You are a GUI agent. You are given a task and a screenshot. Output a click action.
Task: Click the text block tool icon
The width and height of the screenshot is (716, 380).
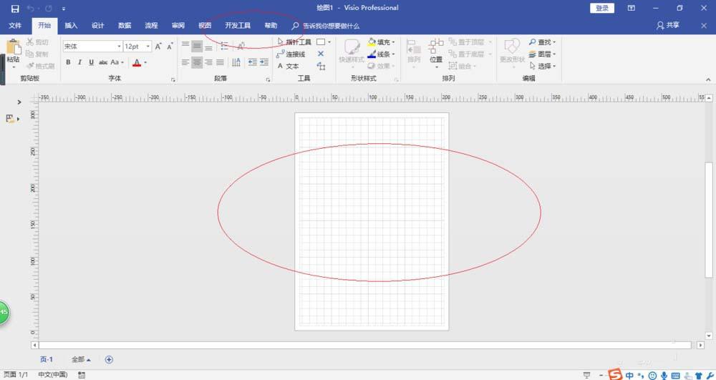coord(321,66)
